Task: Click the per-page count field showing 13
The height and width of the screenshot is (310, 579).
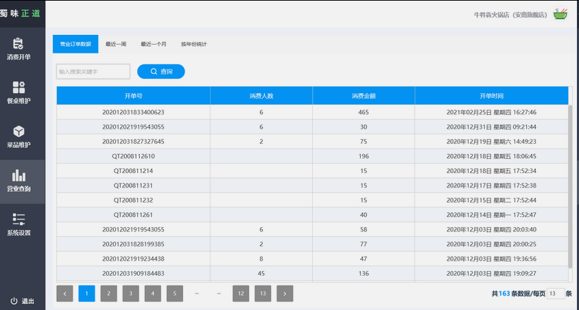Action: coord(555,294)
